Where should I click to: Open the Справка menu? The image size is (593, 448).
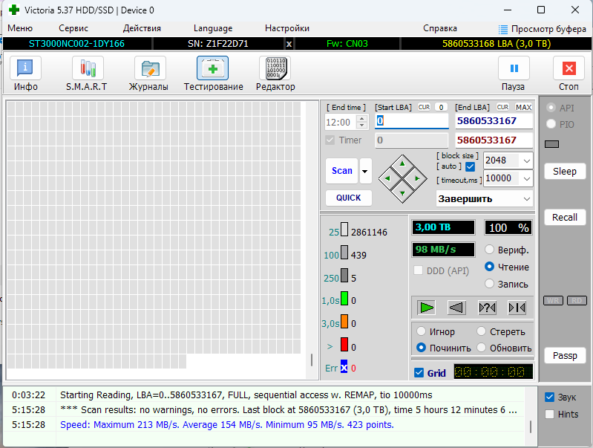click(440, 28)
